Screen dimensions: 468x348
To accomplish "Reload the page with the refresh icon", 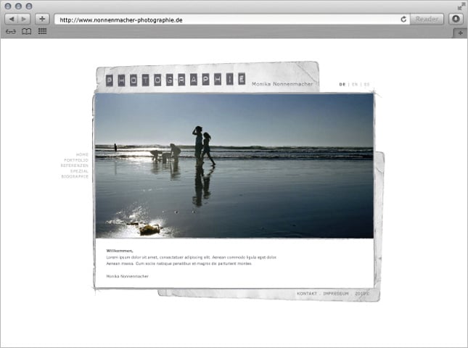I will (x=403, y=20).
